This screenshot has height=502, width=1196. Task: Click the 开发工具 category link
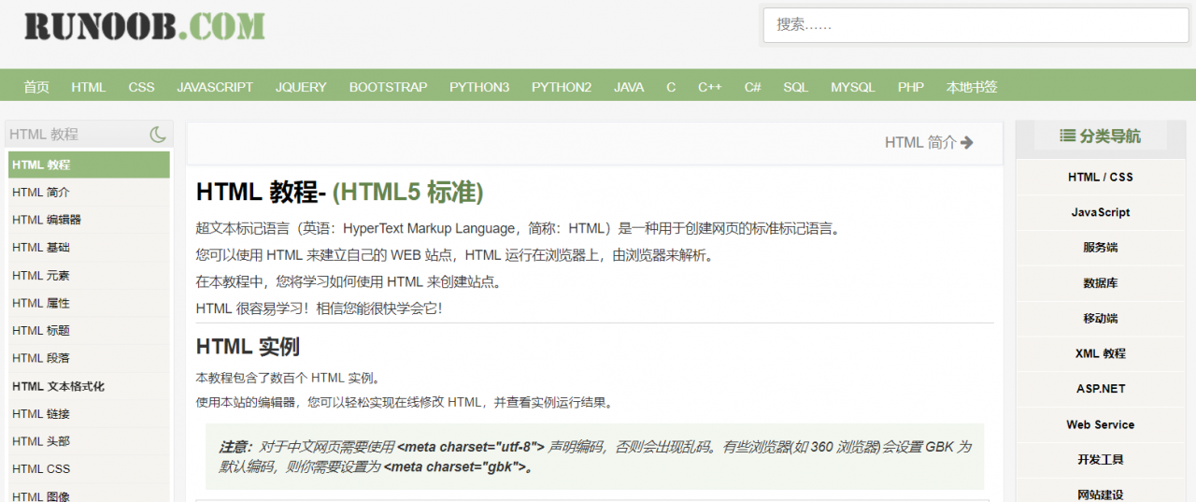point(1100,460)
